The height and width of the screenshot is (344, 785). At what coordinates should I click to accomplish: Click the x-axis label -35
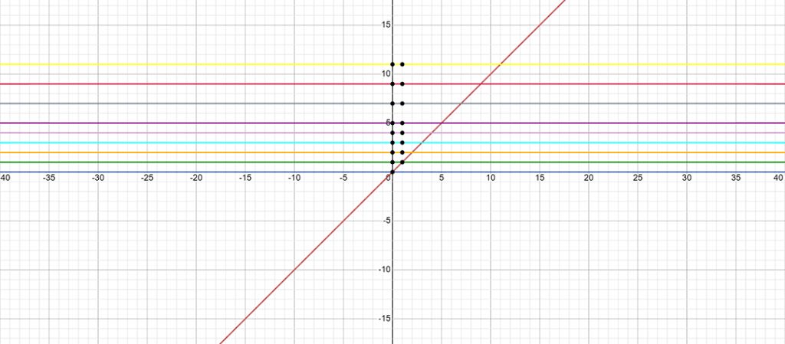pyautogui.click(x=48, y=178)
